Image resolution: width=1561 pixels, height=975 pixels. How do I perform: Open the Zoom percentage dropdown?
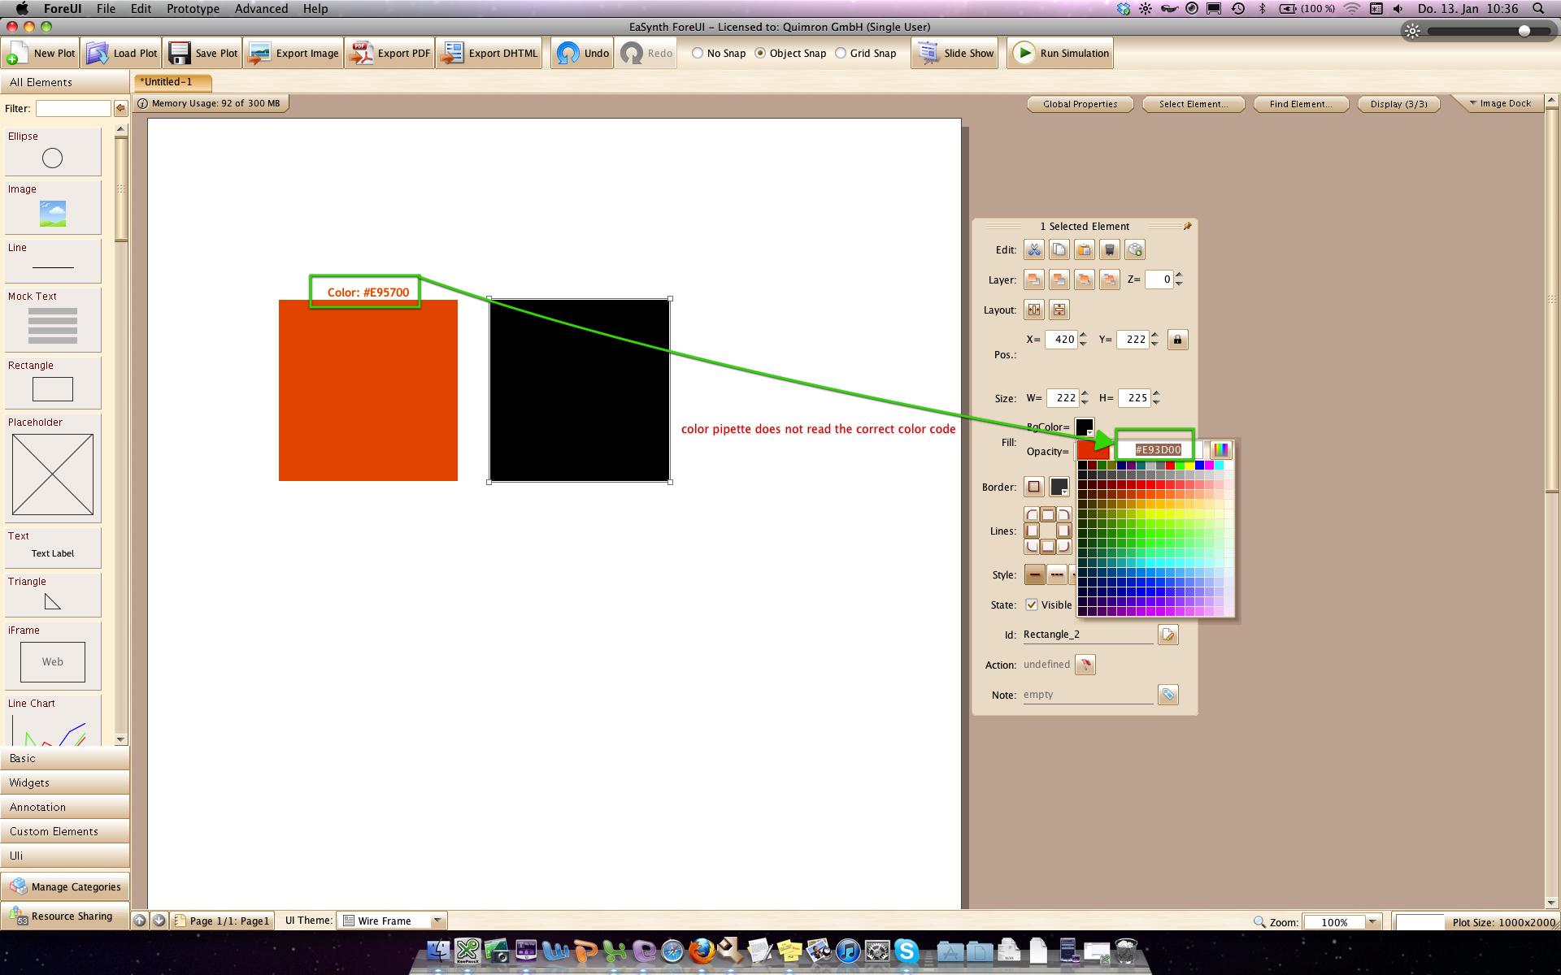(x=1372, y=922)
